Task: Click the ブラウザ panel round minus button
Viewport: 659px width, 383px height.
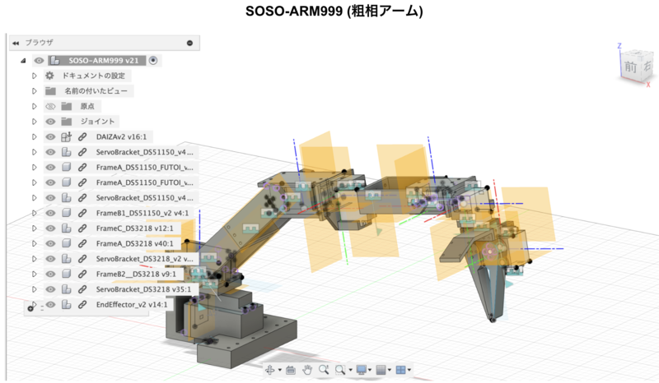Action: (x=189, y=43)
